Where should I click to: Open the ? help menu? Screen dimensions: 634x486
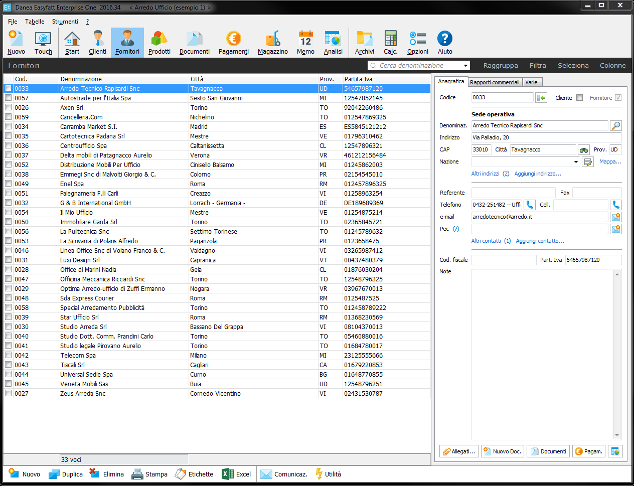pyautogui.click(x=87, y=22)
